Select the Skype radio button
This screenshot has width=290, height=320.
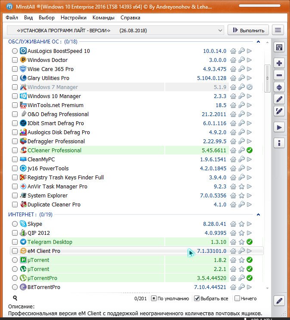15,224
